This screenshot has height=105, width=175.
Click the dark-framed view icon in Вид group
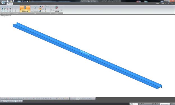tap(45, 6)
